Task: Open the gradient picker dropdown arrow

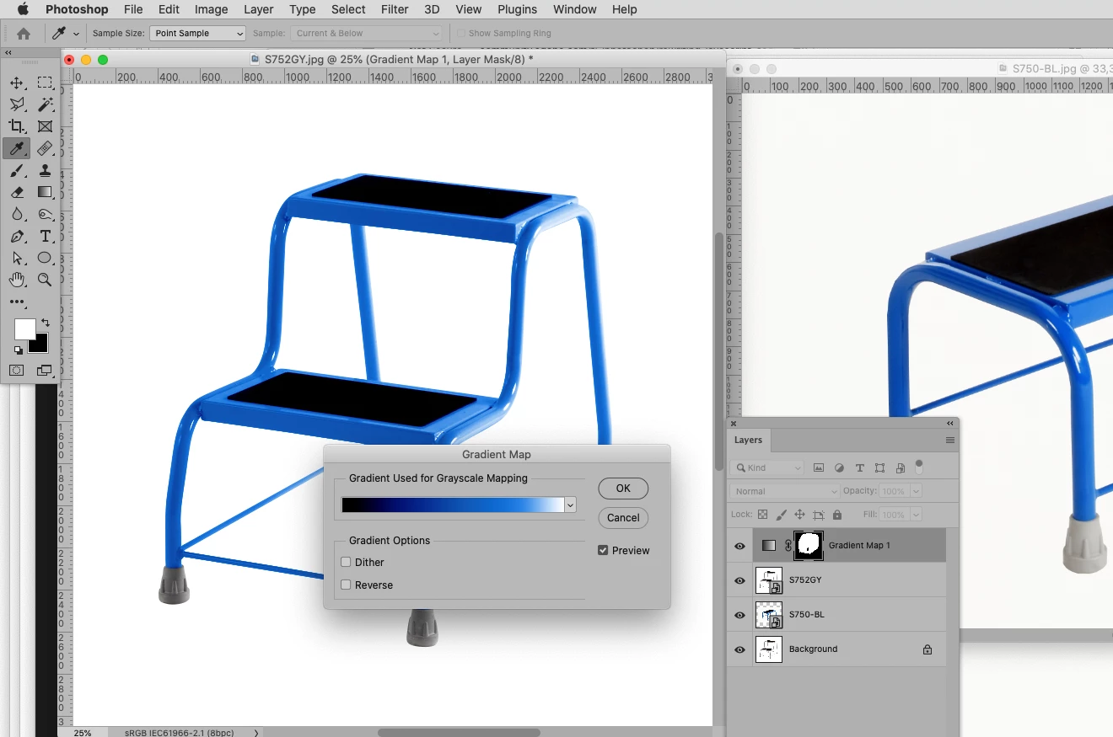Action: pos(571,505)
